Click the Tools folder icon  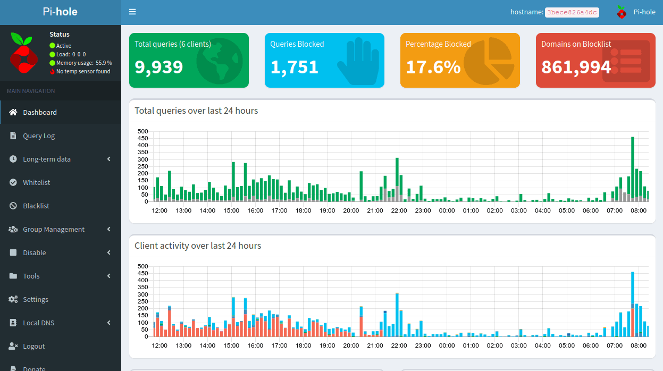(x=13, y=276)
